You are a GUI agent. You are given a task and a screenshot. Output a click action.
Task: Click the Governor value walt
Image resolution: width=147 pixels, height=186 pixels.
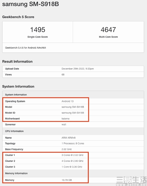[64, 124]
